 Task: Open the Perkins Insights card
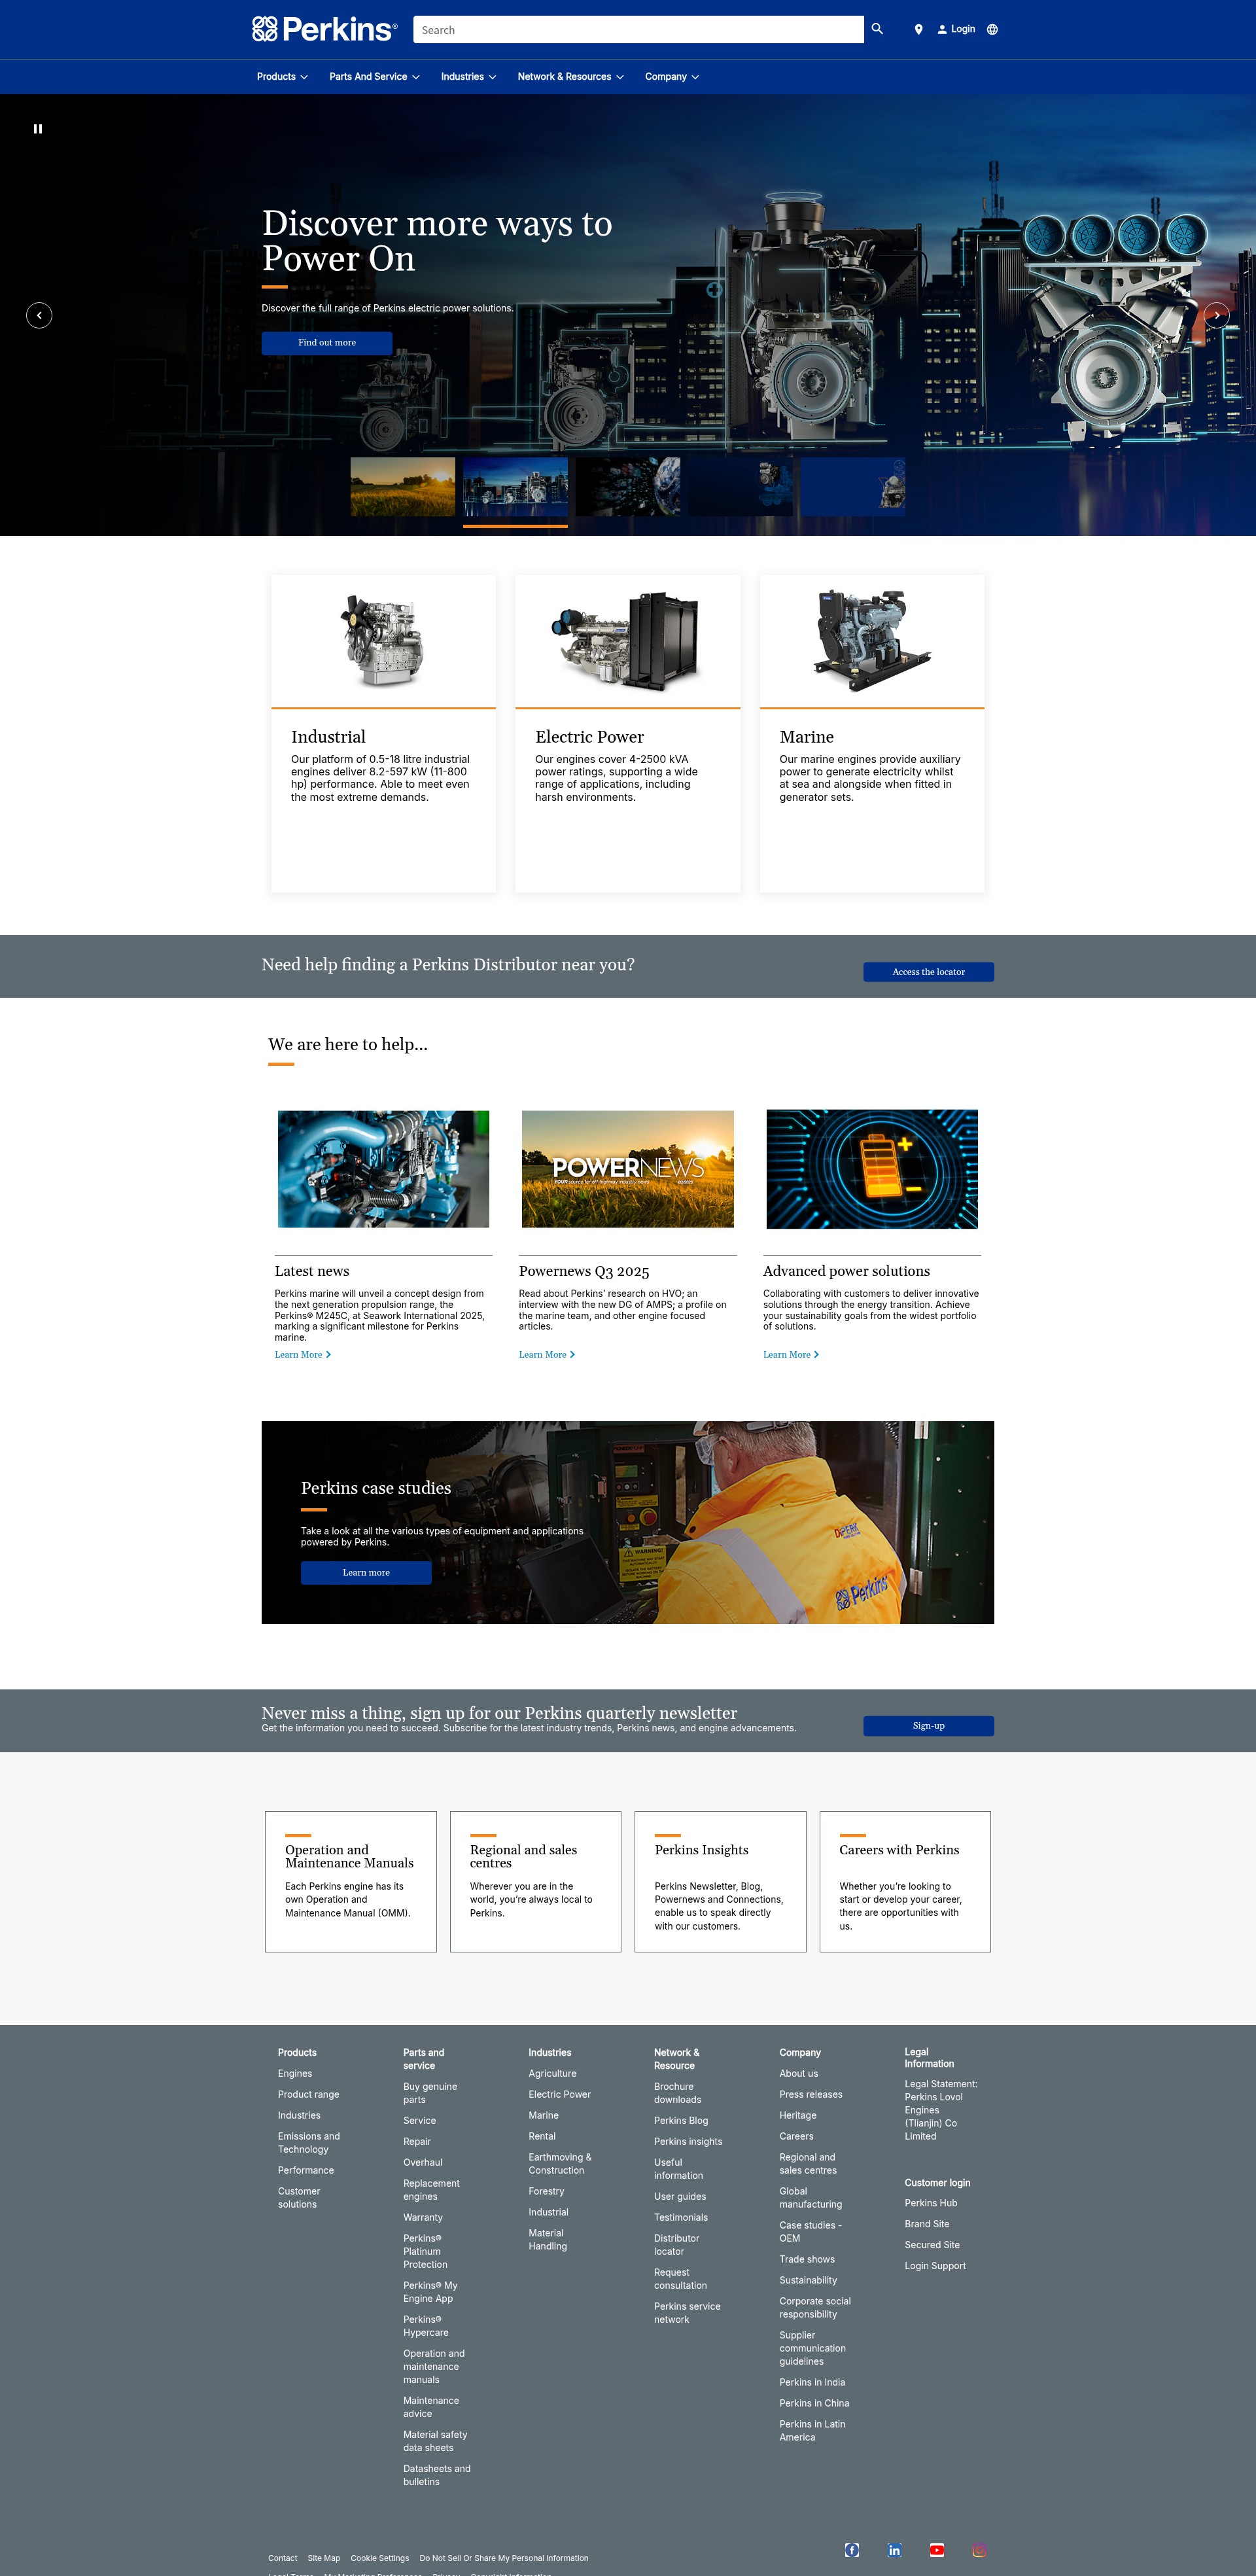(720, 1881)
